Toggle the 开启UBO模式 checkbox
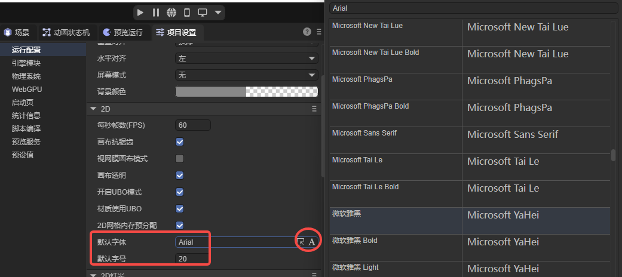 coord(179,192)
